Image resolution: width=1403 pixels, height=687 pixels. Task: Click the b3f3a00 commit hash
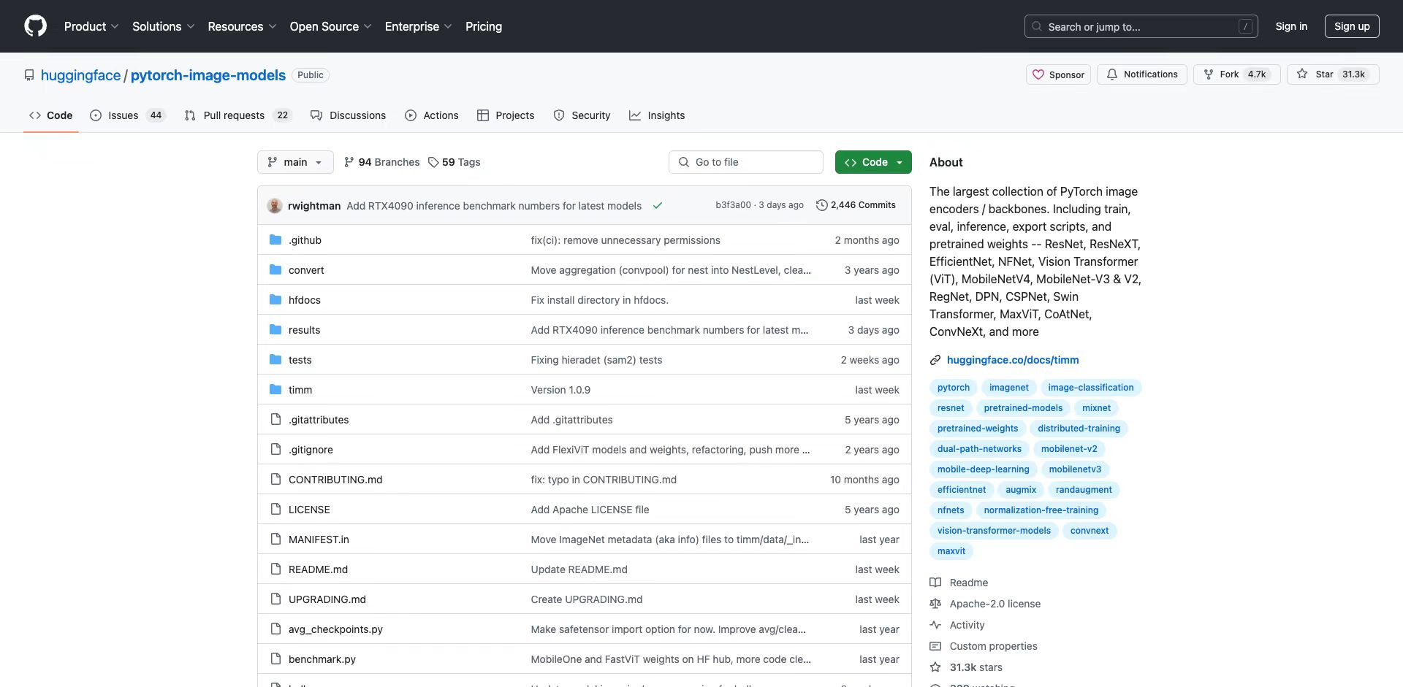coord(733,205)
